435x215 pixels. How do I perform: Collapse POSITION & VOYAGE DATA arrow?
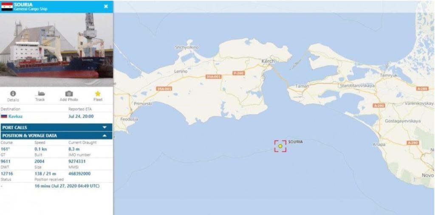(105, 136)
